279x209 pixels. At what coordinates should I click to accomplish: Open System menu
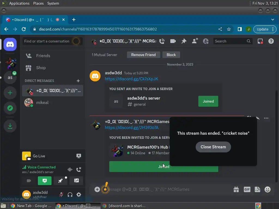53,3
